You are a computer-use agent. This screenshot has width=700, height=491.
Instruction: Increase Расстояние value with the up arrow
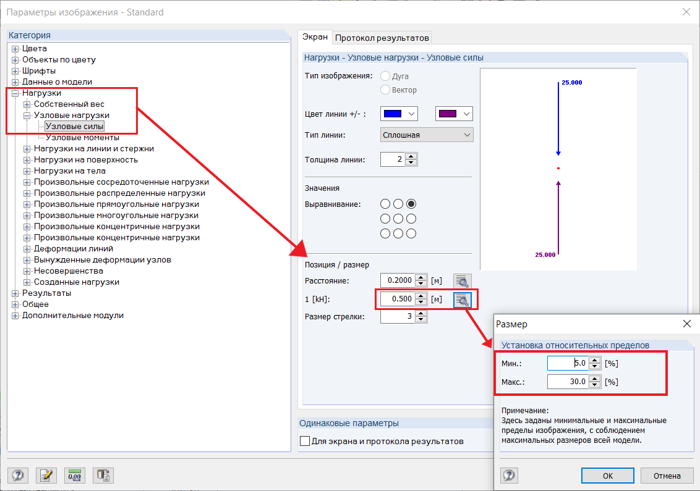point(420,277)
